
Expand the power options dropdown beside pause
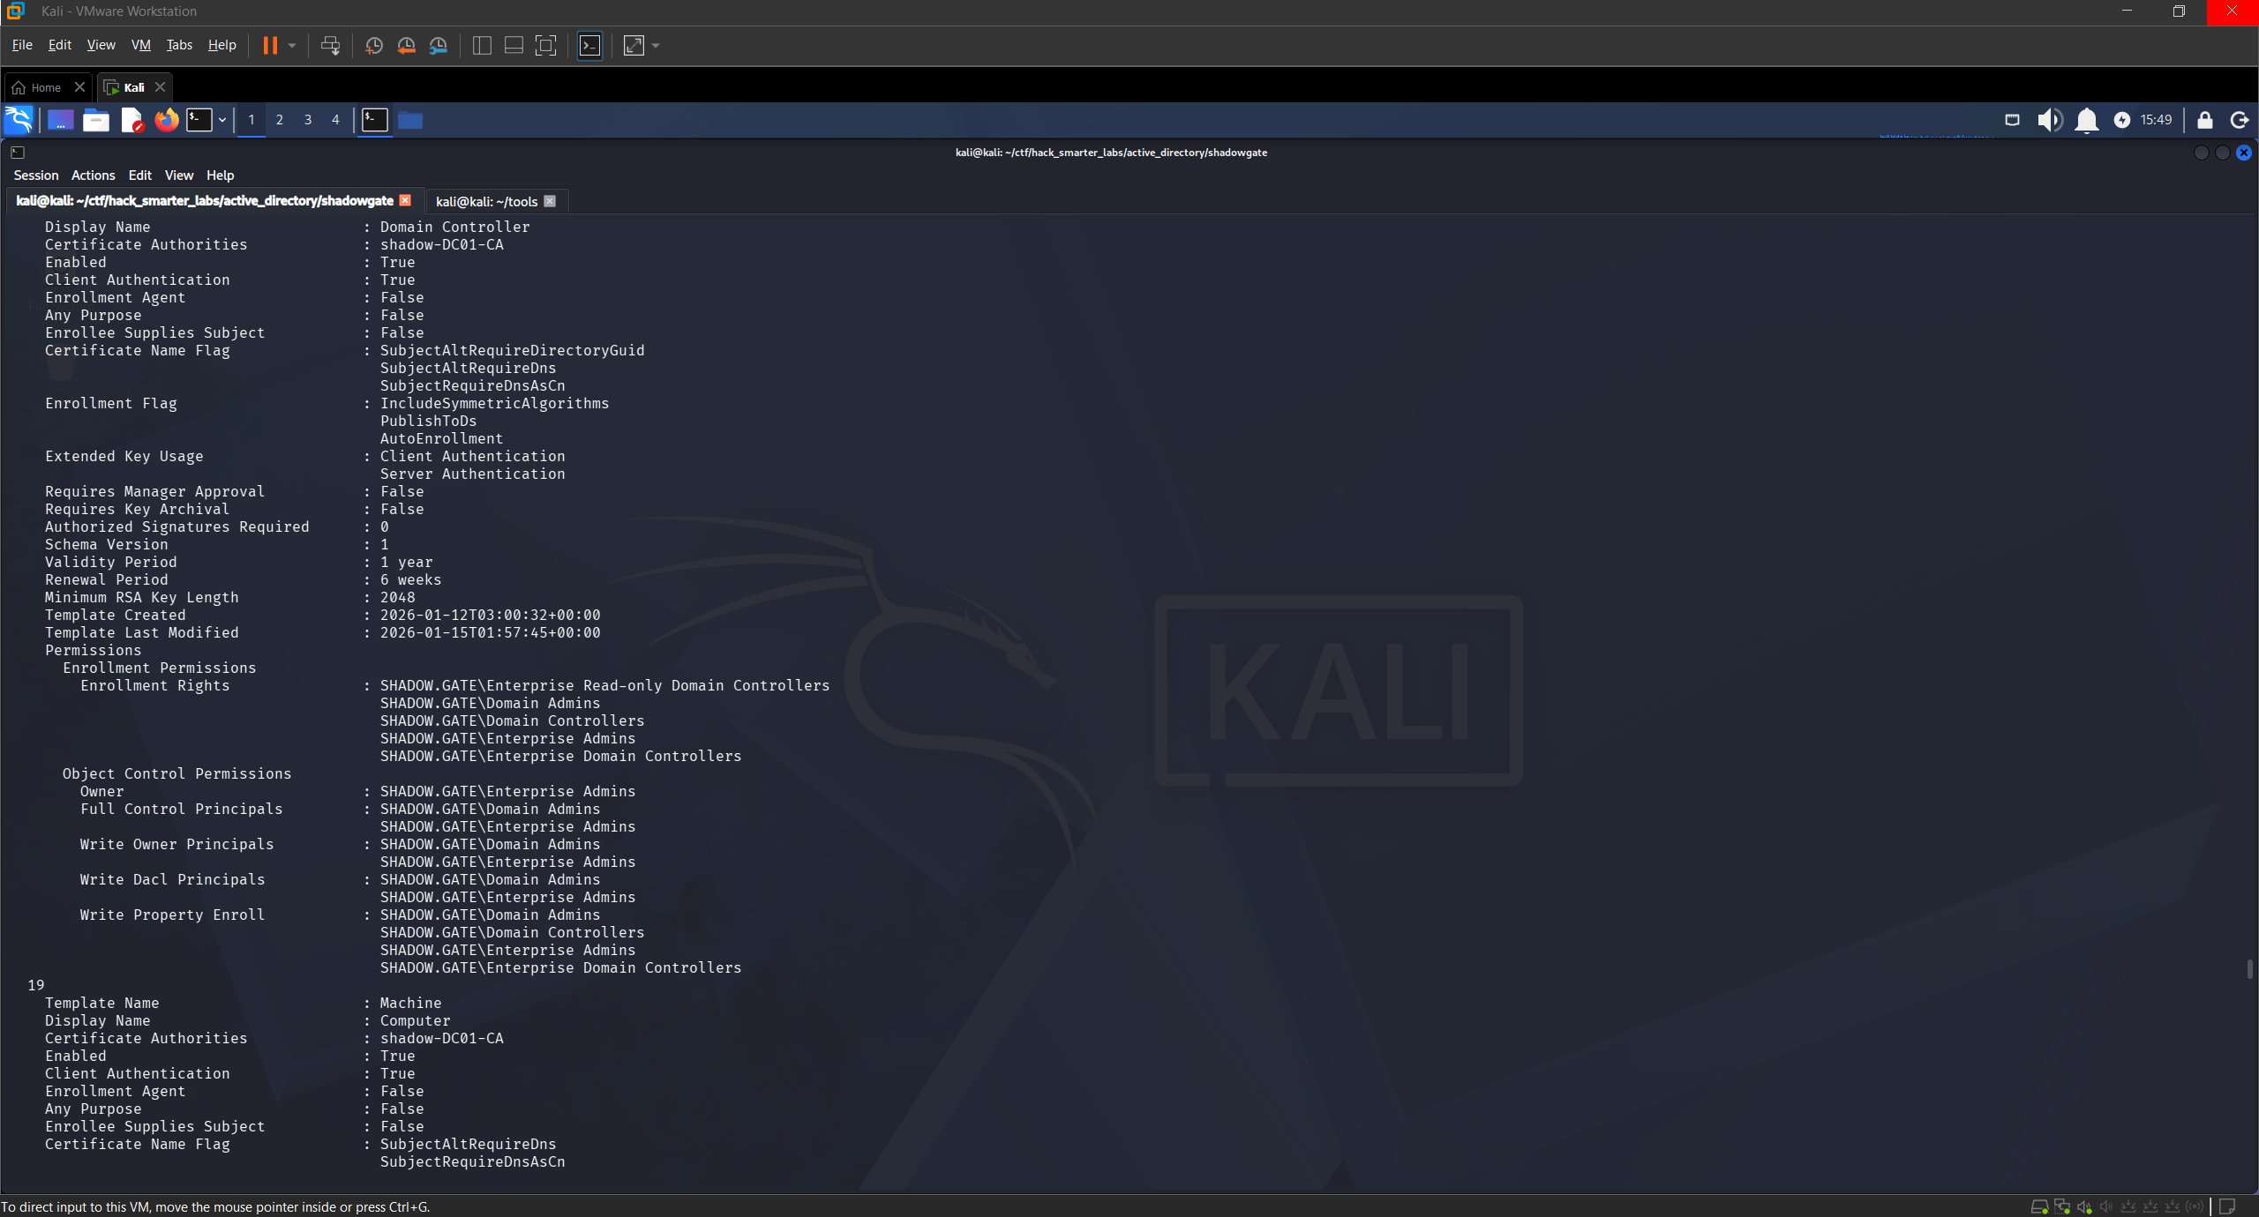292,45
